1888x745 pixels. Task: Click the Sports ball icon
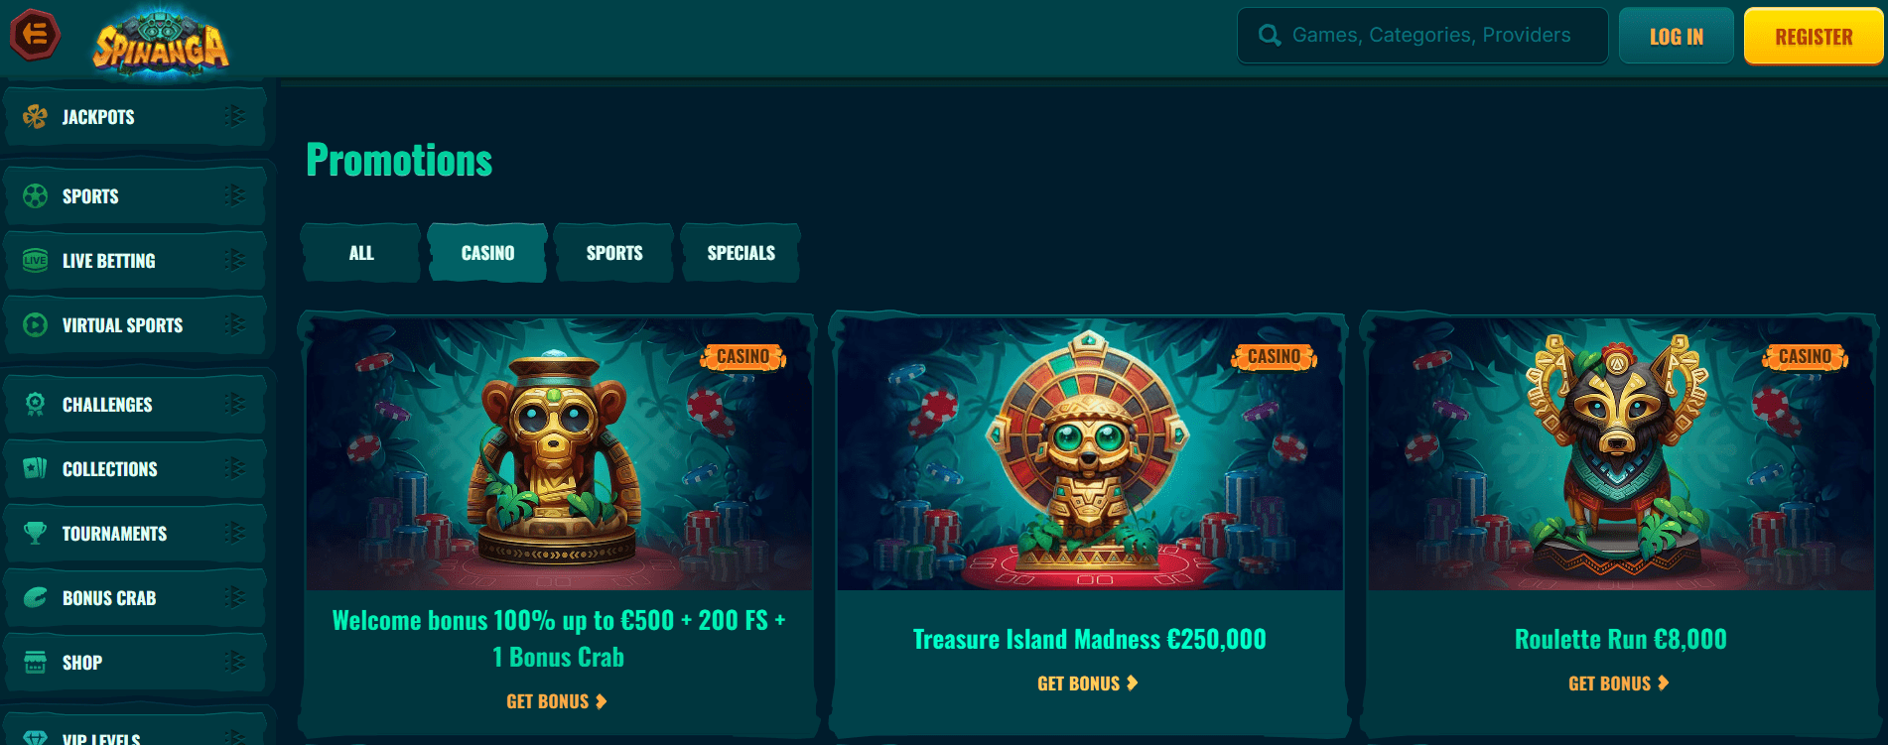pos(36,196)
